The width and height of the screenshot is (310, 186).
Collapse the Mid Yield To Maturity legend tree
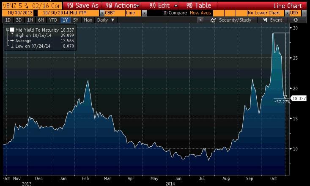[7, 29]
